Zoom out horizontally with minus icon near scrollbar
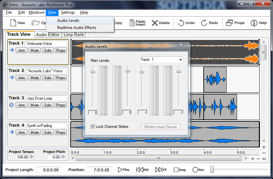Viewport: 273px width, 179px height. click(258, 159)
